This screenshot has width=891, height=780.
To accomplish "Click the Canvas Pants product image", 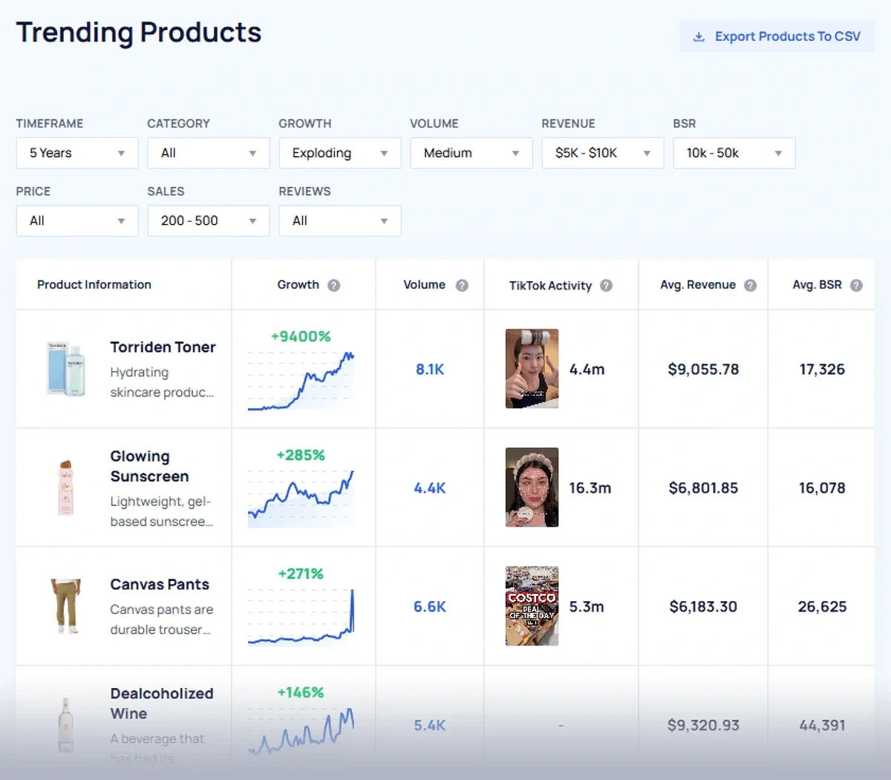I will tap(66, 606).
